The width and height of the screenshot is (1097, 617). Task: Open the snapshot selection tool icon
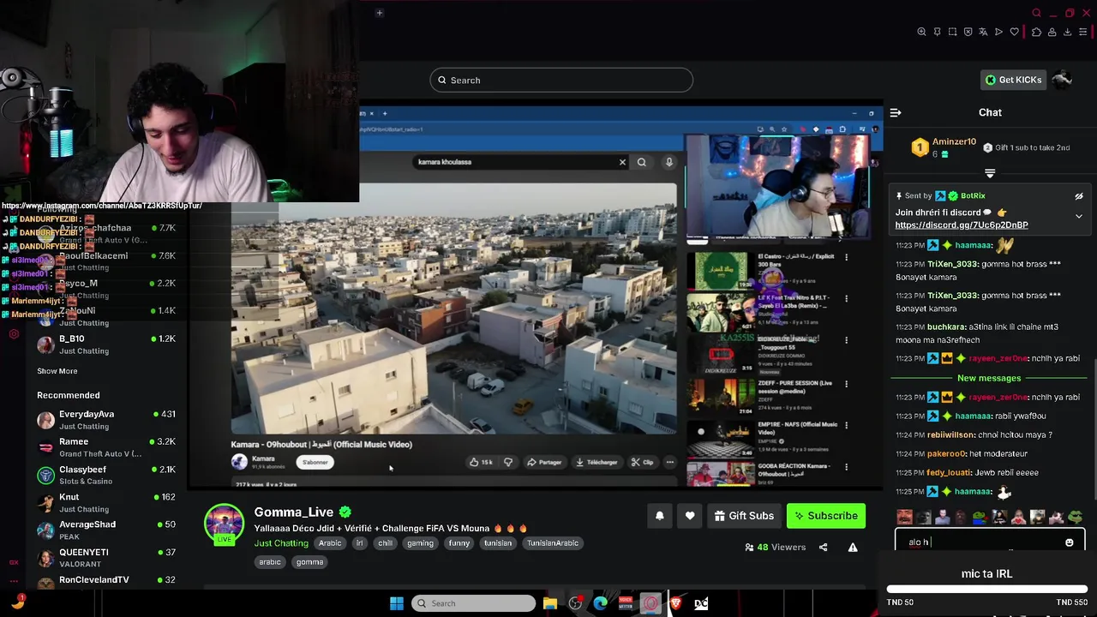(x=952, y=32)
